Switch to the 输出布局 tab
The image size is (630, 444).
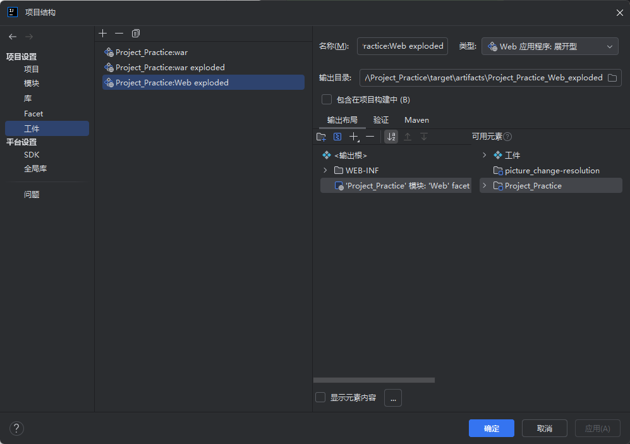pos(342,120)
